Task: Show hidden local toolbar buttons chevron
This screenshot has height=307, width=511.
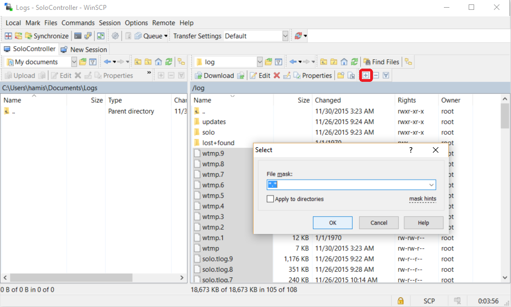Action: click(x=149, y=72)
